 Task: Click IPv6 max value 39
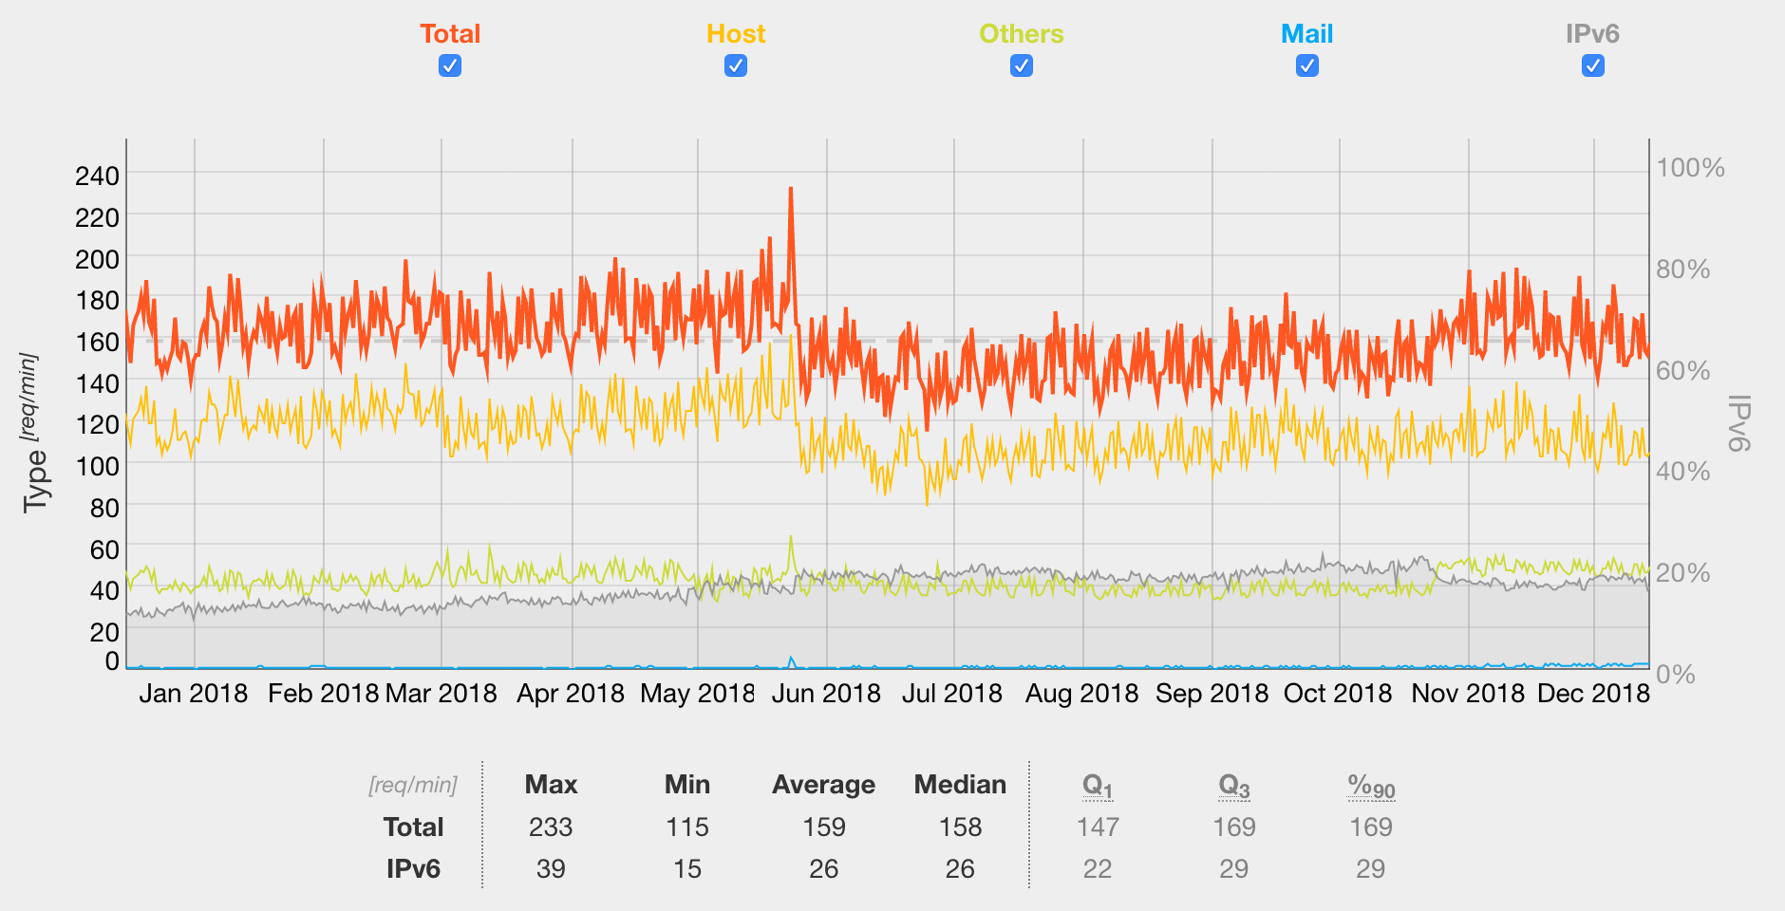(x=551, y=869)
